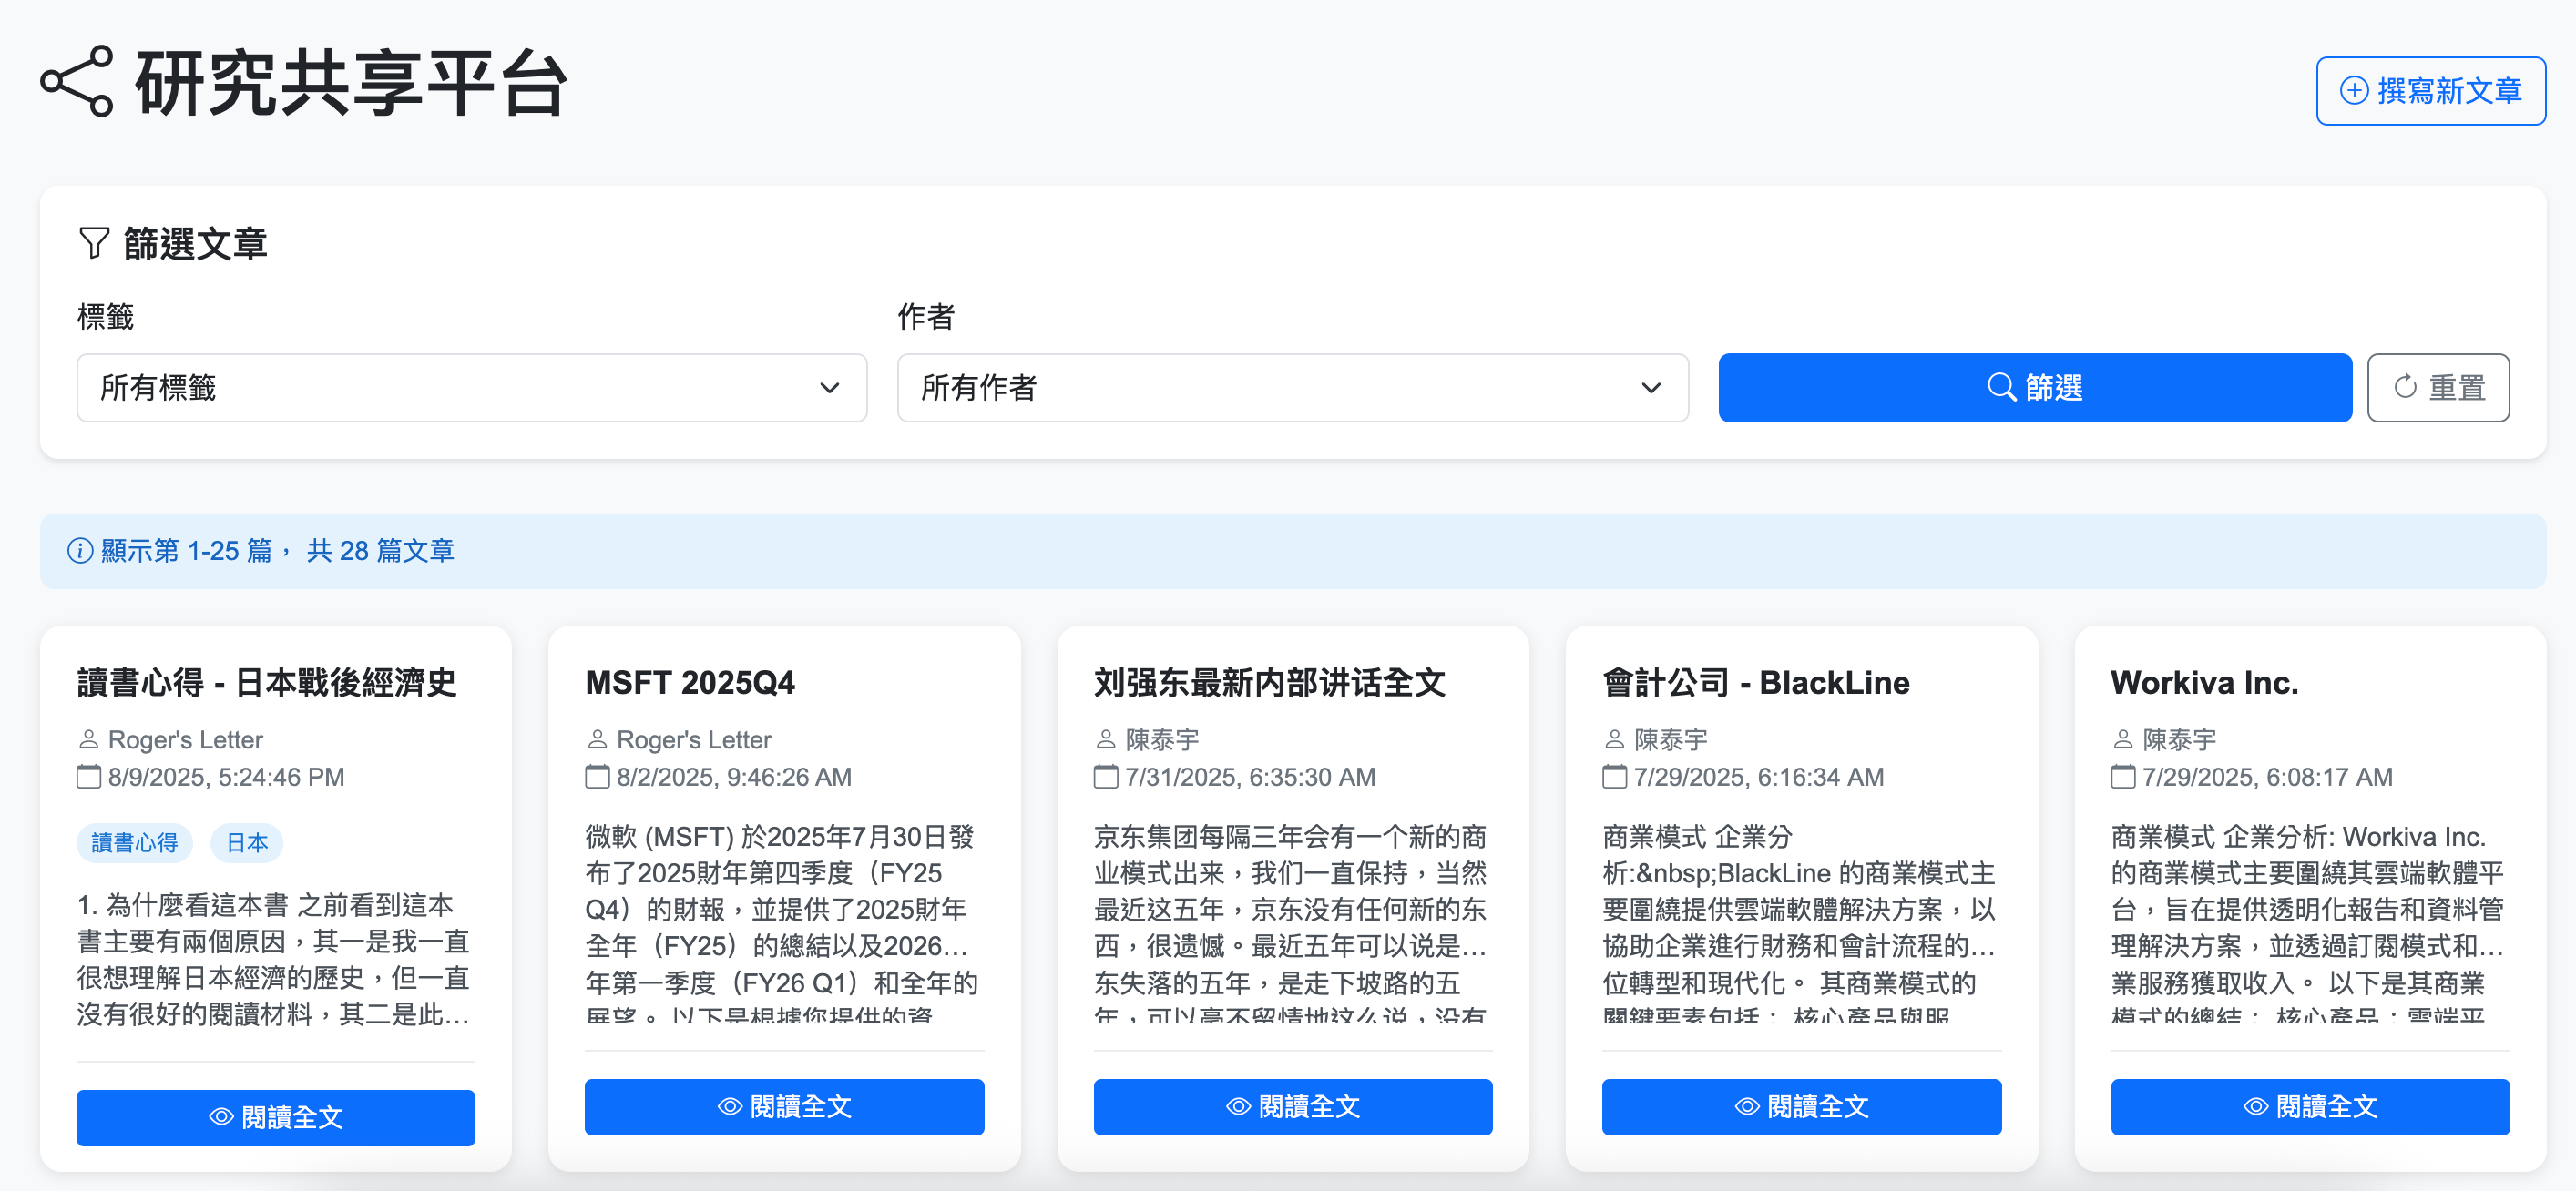Click the 讀書心得 - 日本戰後經濟史 card title
Screen dimensions: 2576x1191
click(x=266, y=683)
